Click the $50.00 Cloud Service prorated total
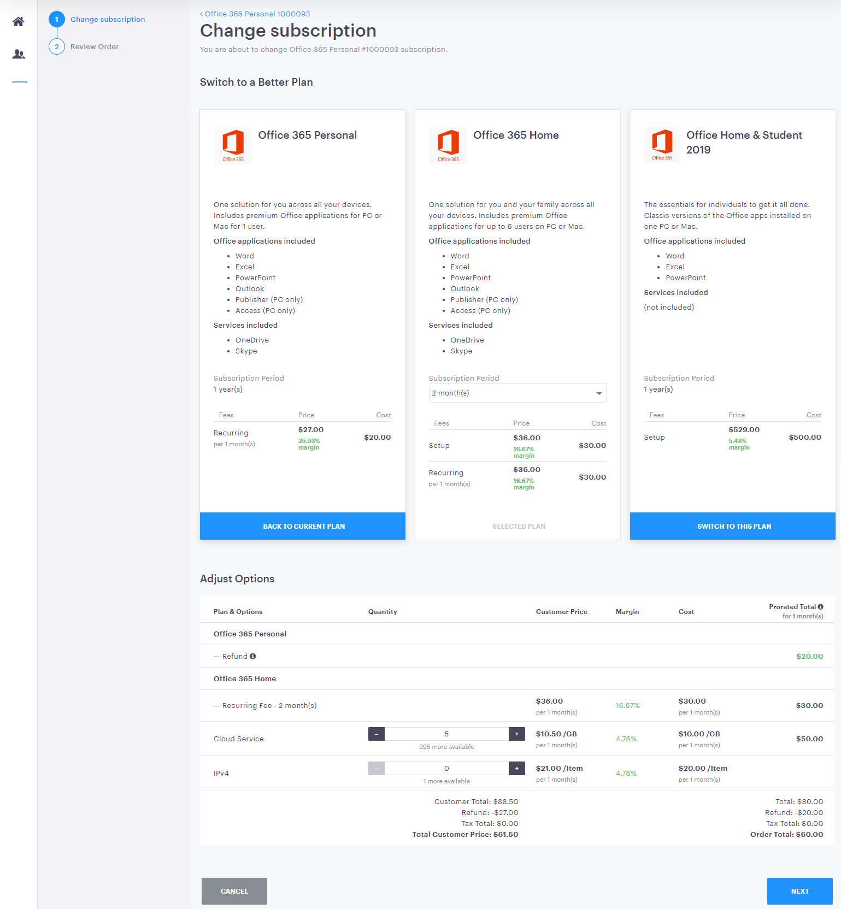The height and width of the screenshot is (909, 841). click(x=809, y=739)
